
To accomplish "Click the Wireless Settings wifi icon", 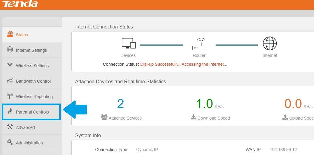I will (10, 65).
